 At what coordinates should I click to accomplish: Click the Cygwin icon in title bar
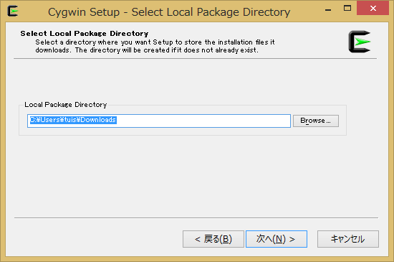pyautogui.click(x=13, y=11)
